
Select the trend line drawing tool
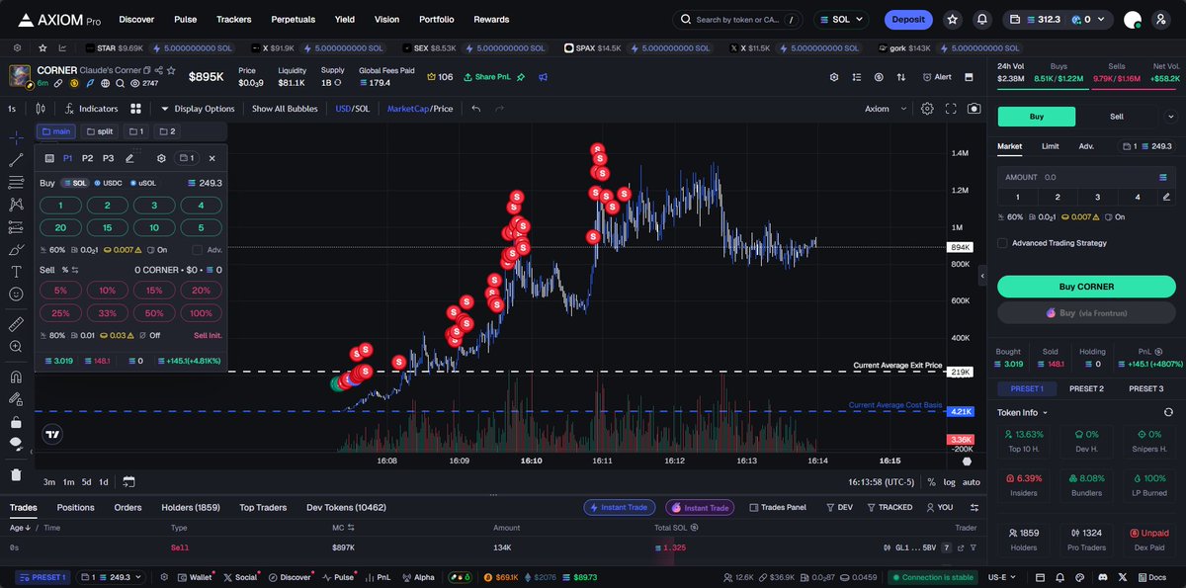(x=16, y=160)
